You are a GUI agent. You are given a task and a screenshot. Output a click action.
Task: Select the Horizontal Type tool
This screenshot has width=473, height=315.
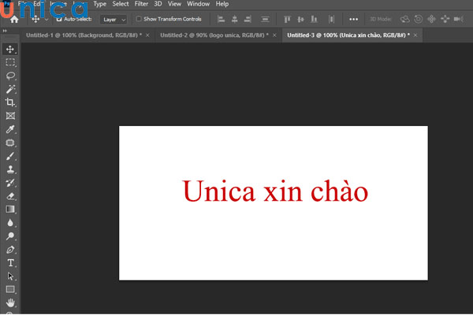[x=10, y=263]
